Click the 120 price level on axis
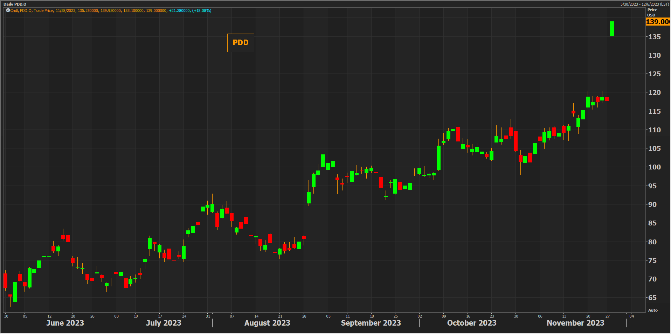Image resolution: width=671 pixels, height=334 pixels. [x=654, y=92]
